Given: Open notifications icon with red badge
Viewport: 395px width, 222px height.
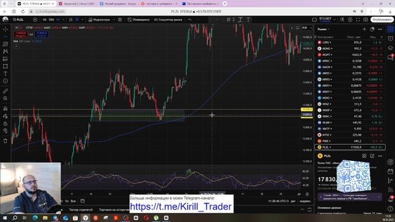Looking at the screenshot, I should click(390, 199).
